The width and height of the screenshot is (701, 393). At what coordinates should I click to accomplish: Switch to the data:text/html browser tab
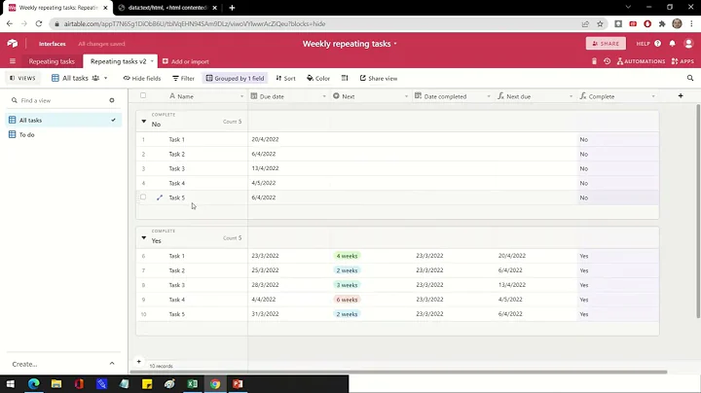167,8
